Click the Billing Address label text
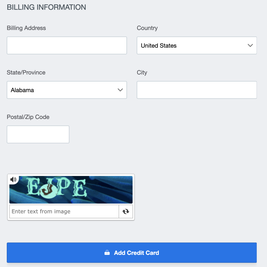Screen dimensions: 267x267 [x=26, y=28]
